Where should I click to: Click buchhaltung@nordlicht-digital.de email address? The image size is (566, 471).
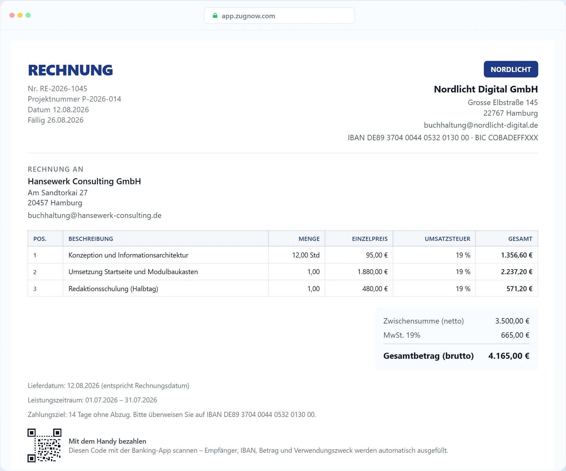click(481, 125)
